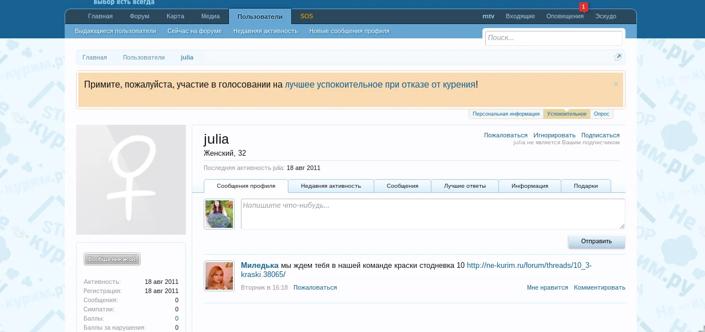
Task: Open the SOS navigation item
Action: pos(307,17)
